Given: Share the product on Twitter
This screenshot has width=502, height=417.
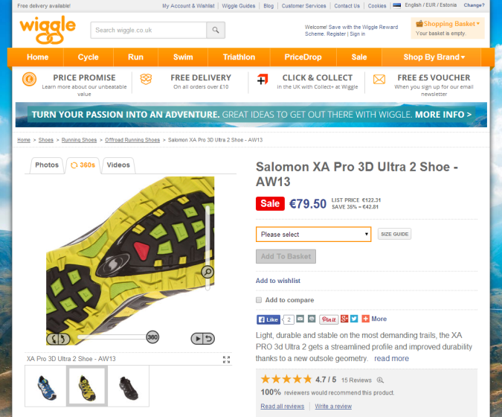Looking at the screenshot, I should click(x=354, y=319).
